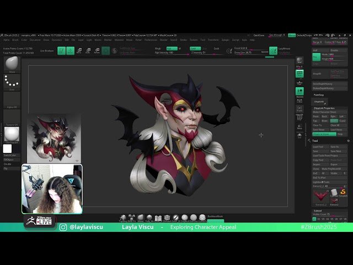The image size is (353, 265).
Task: Open the current brush thumbnail picker
Action: pyautogui.click(x=12, y=65)
